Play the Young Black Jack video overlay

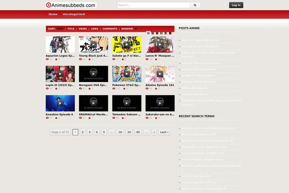[x=93, y=44]
